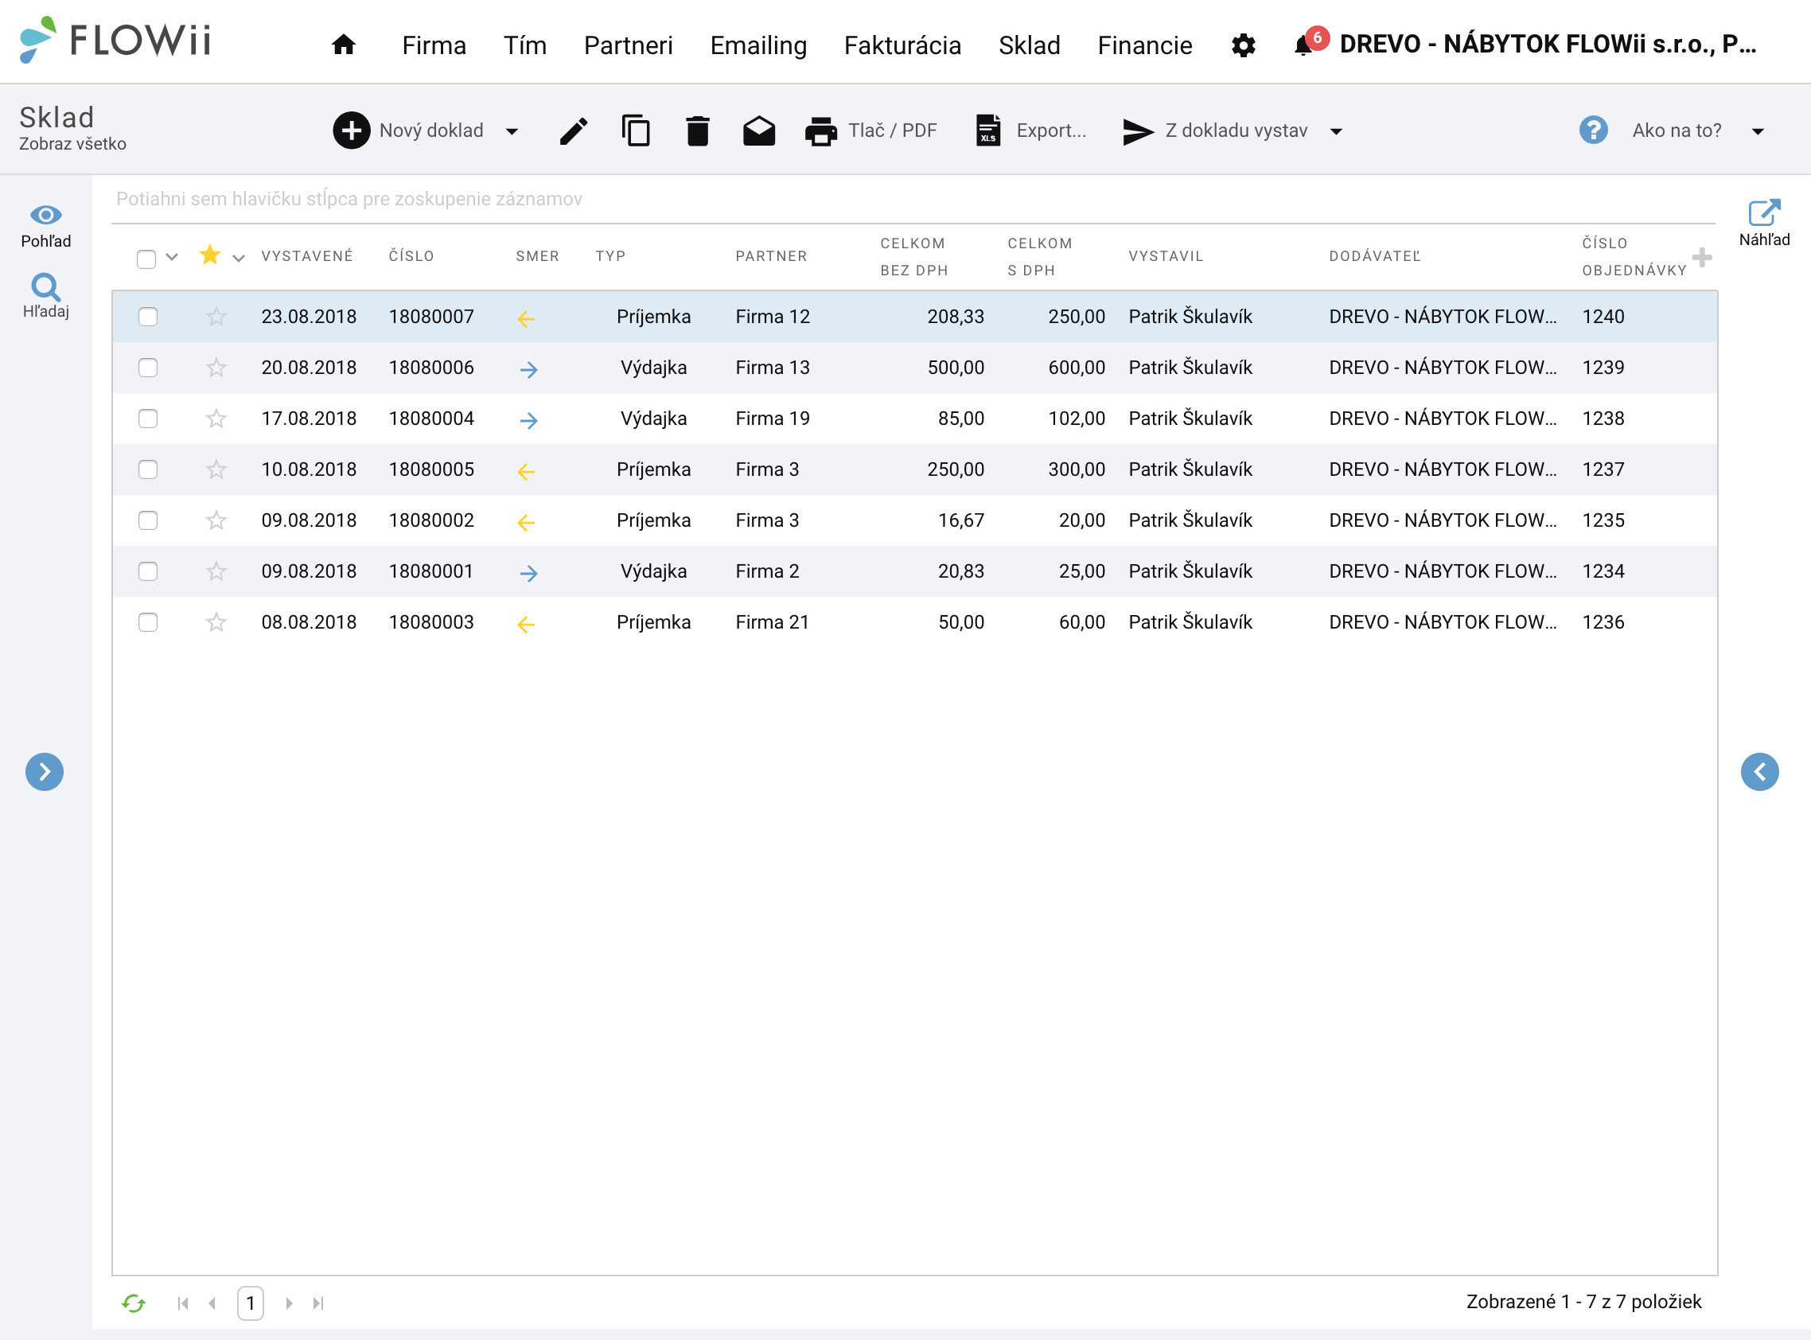
Task: Go to last page arrow
Action: click(318, 1303)
